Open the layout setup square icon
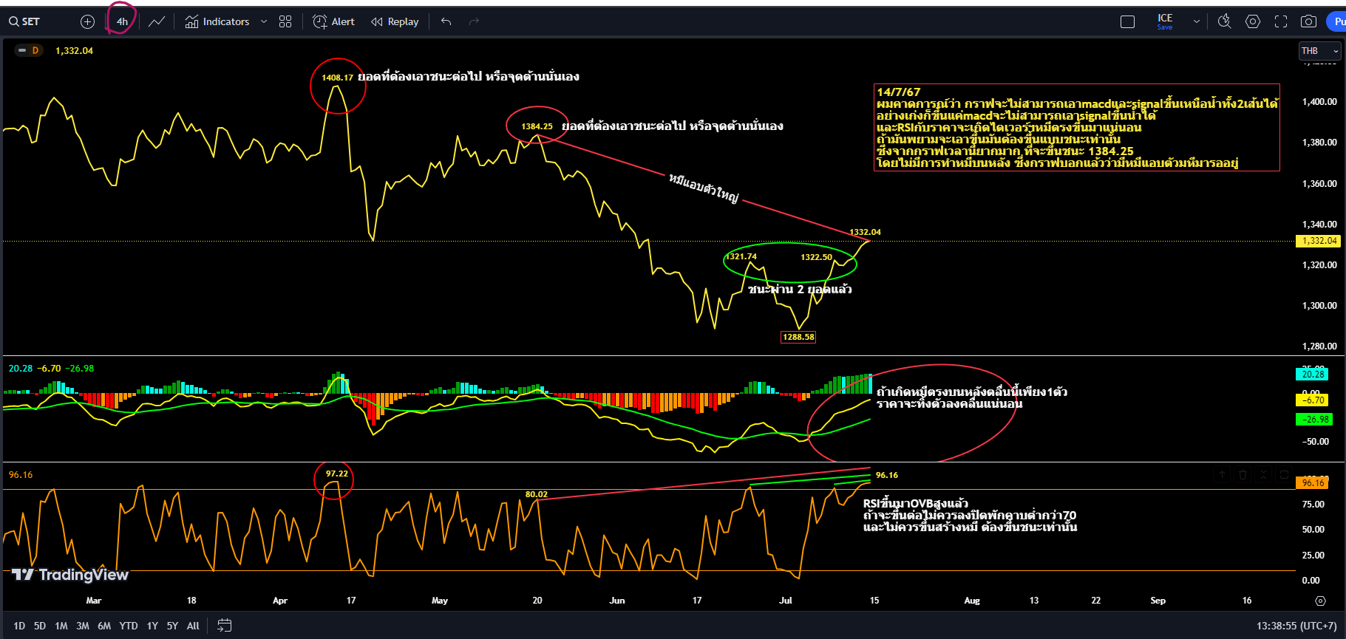This screenshot has height=639, width=1346. coord(1127,21)
